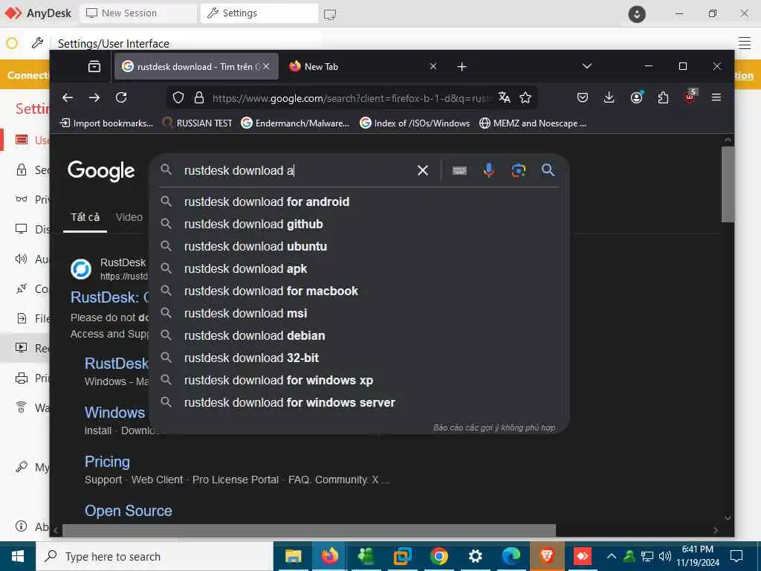The width and height of the screenshot is (761, 571).
Task: Click Firefox forward arrow button
Action: pos(94,97)
